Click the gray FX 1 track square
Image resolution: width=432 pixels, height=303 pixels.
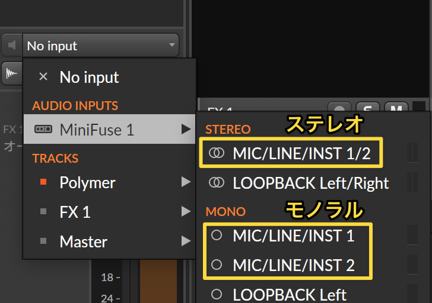(x=43, y=211)
